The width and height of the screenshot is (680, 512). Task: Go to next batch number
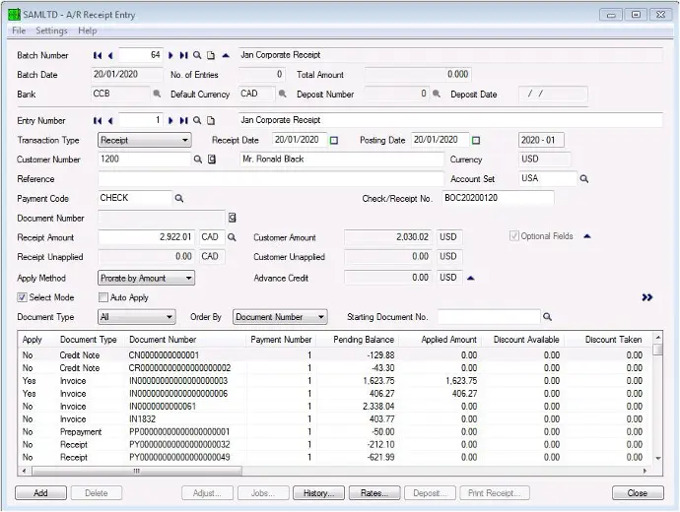[170, 55]
